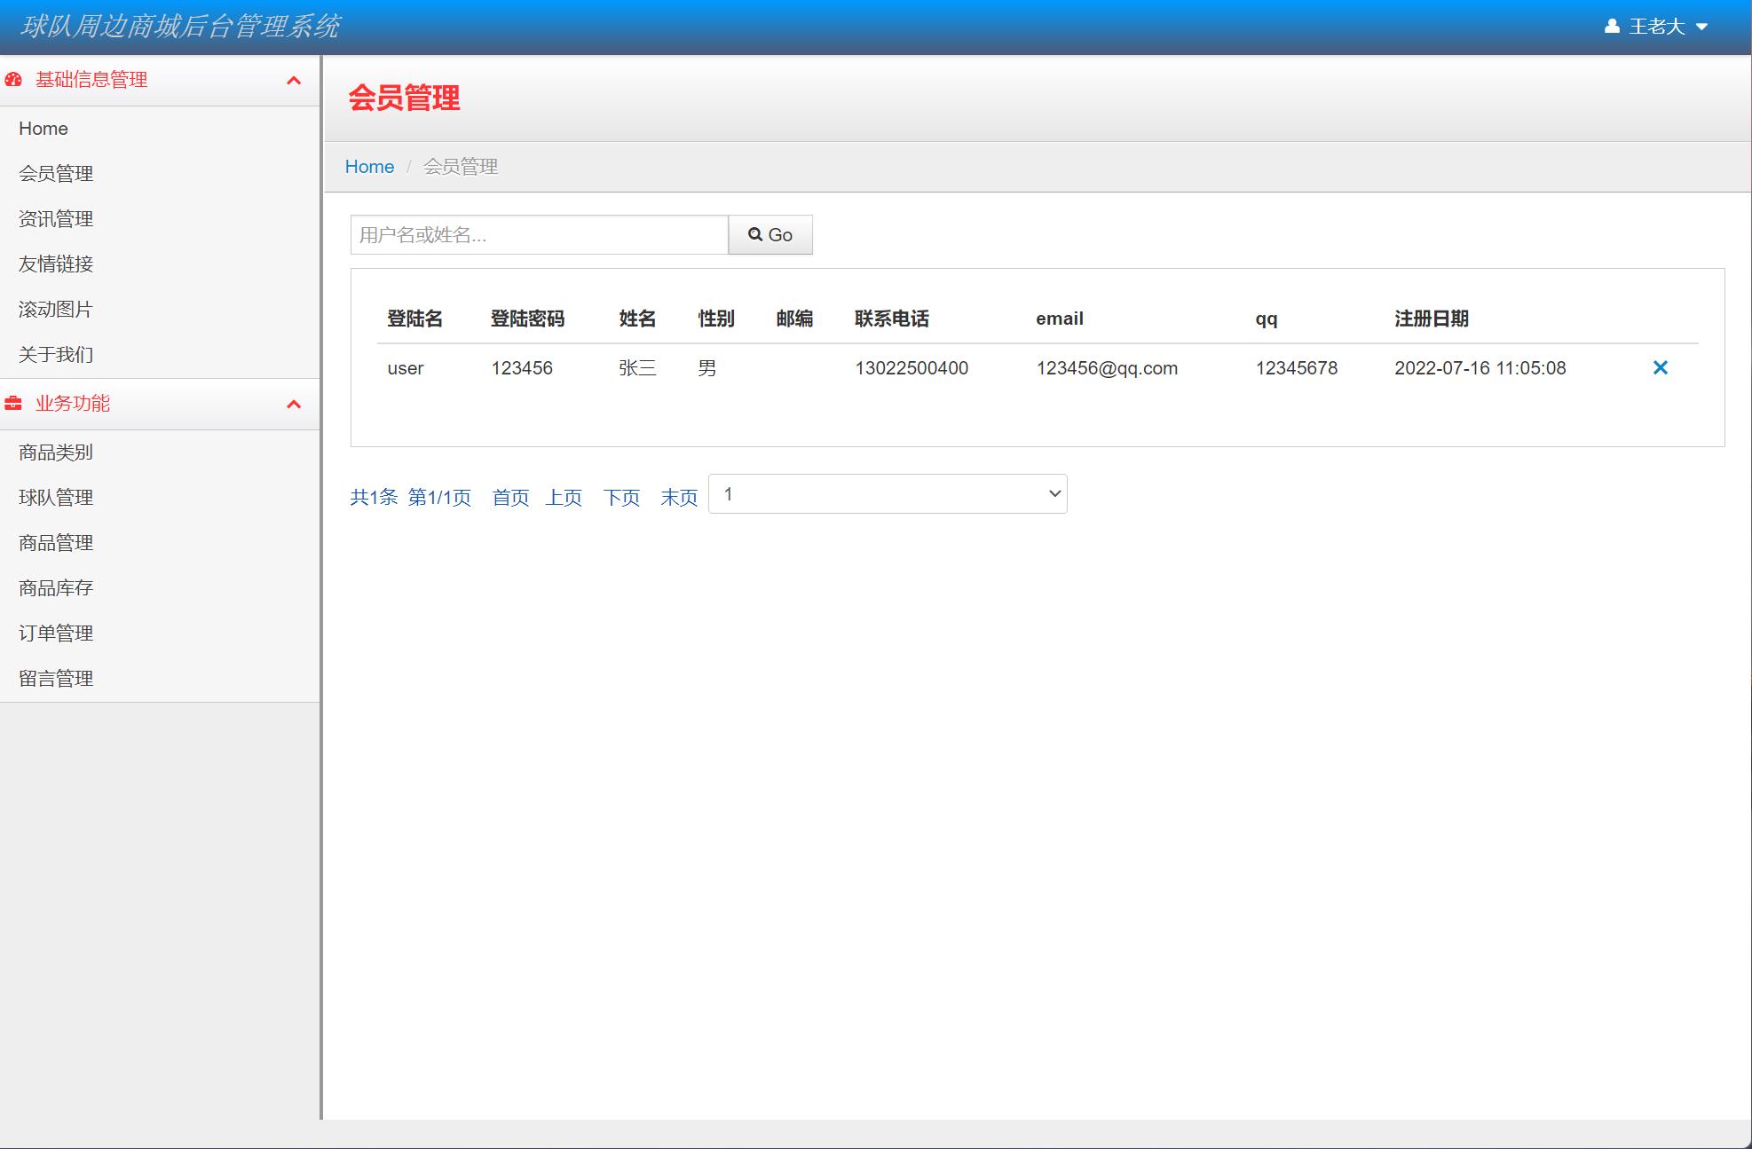Click the Home breadcrumb link

coord(369,166)
